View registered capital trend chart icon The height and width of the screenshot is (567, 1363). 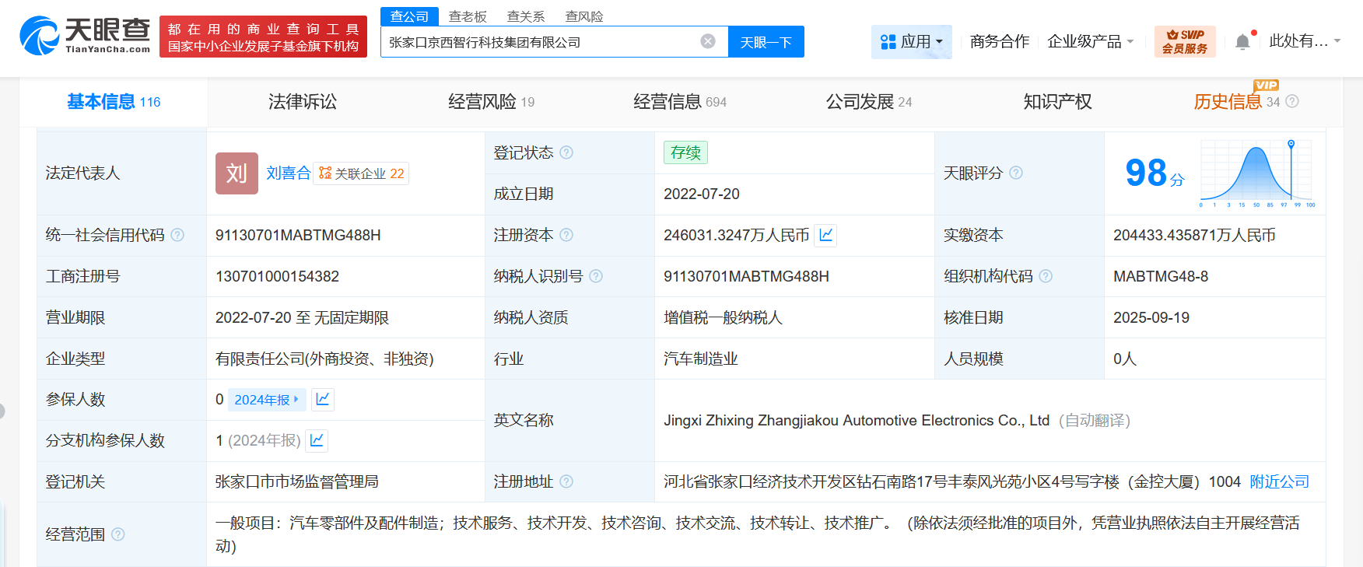[825, 235]
